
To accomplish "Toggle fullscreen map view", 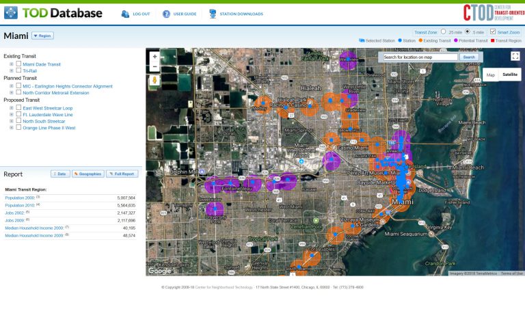I will click(515, 57).
